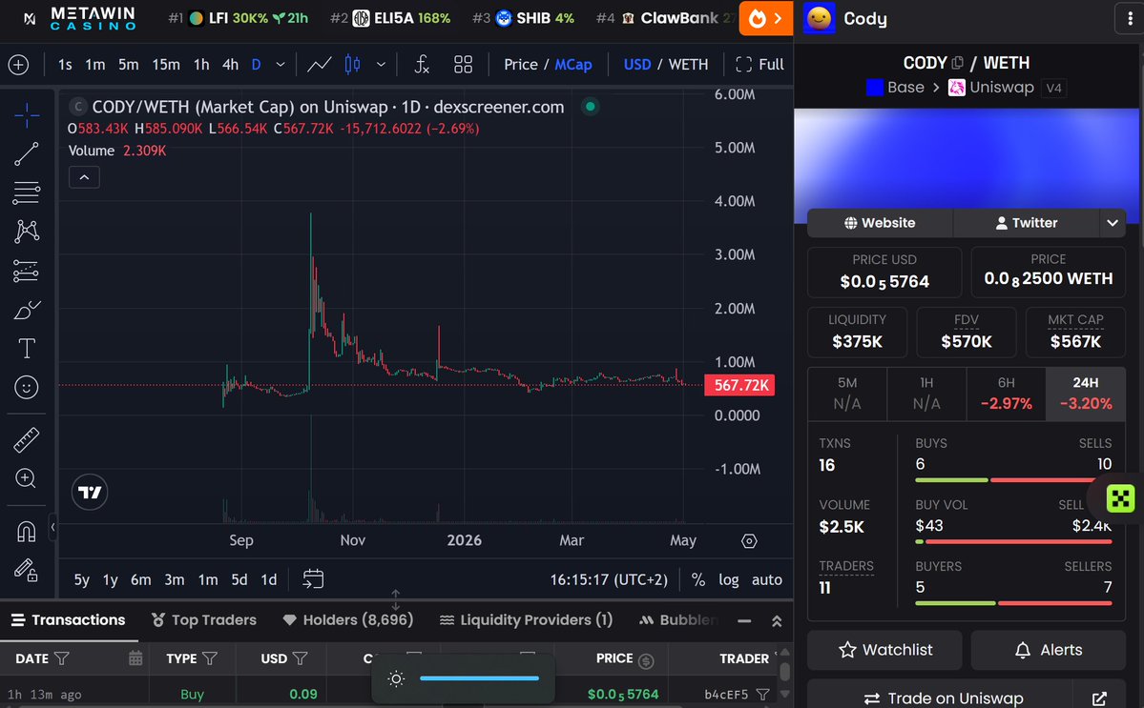Screen dimensions: 1144x708
Task: Select the line chart style icon
Action: [x=319, y=65]
